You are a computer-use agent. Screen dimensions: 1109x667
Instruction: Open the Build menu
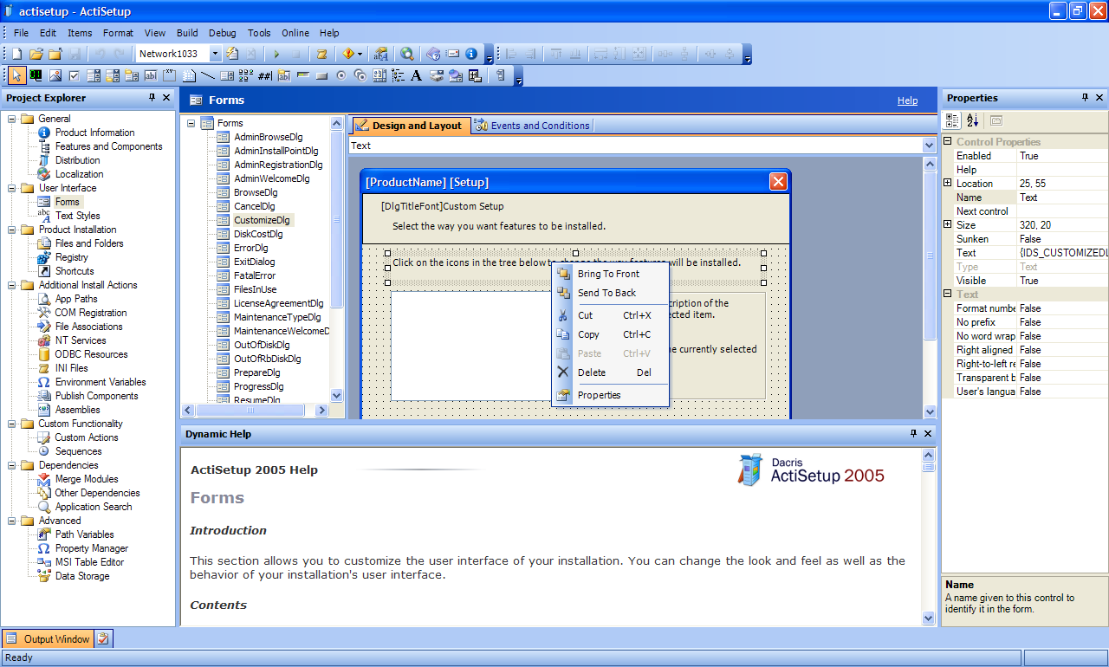point(187,33)
